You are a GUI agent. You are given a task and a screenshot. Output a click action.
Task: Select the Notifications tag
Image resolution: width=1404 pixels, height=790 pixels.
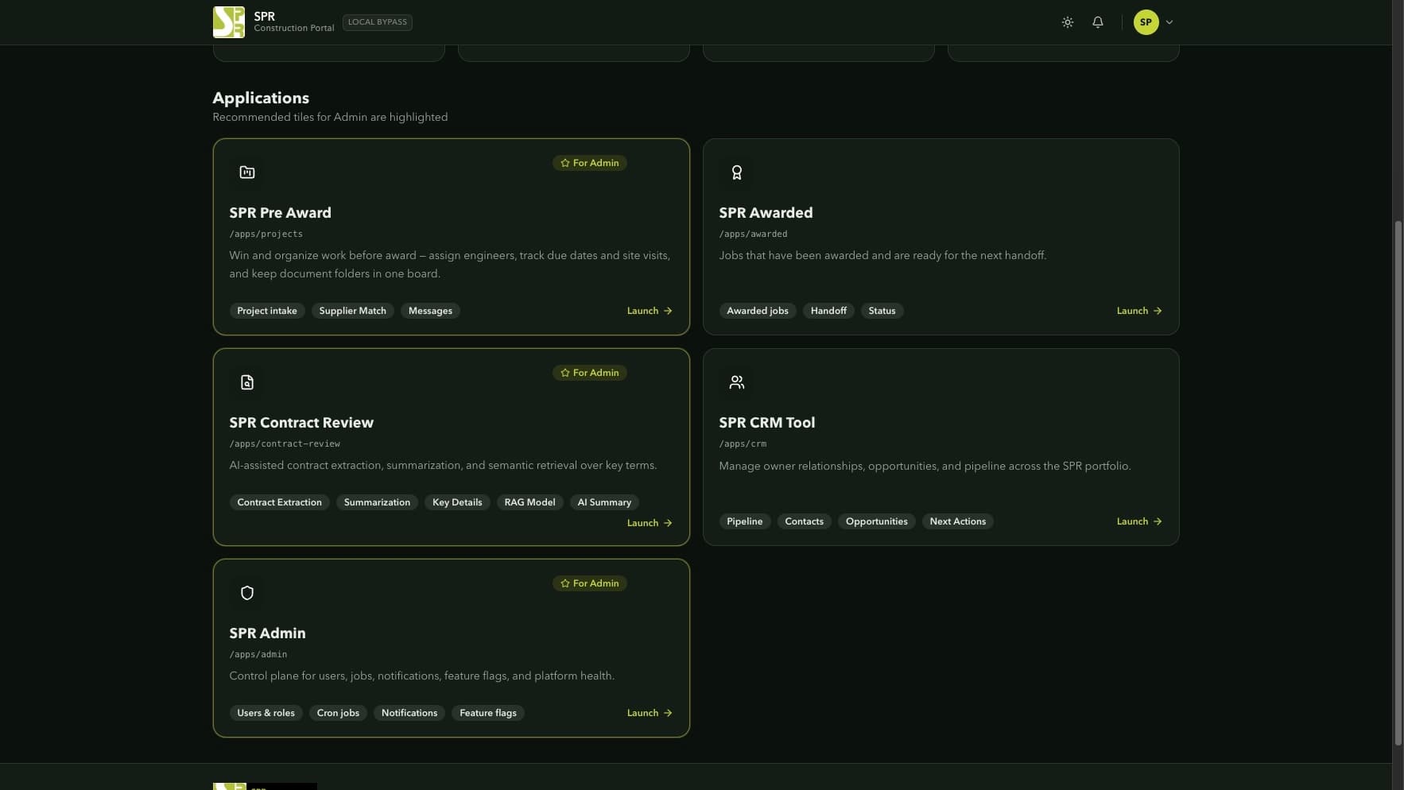click(409, 713)
